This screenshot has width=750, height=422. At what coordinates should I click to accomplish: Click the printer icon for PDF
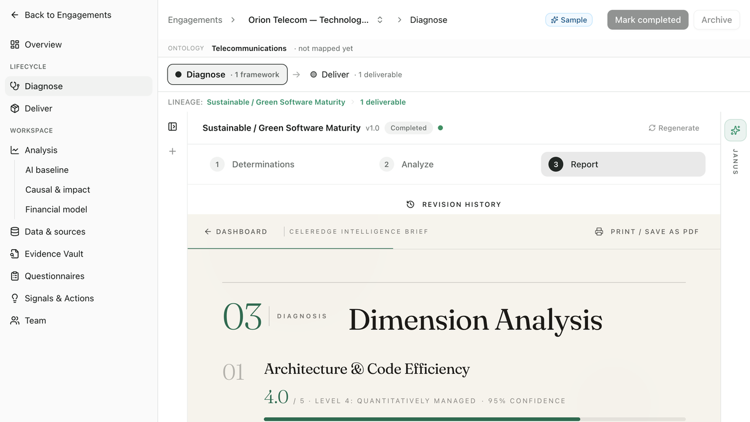click(x=599, y=232)
